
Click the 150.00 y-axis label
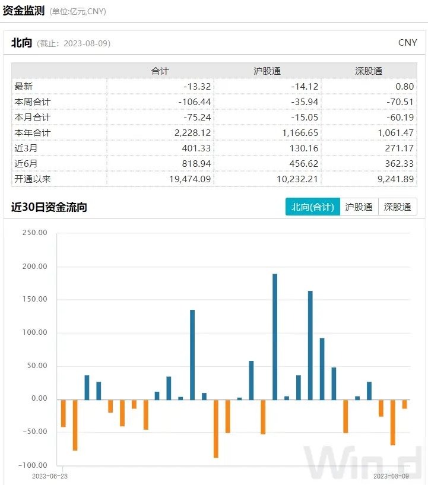coord(35,299)
